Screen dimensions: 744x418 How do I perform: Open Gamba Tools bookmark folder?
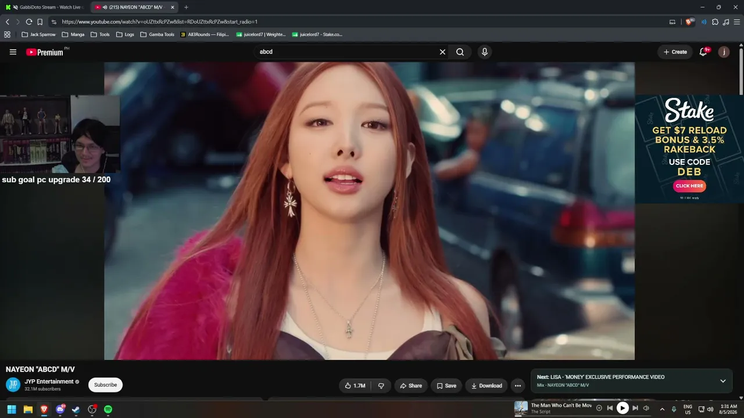[157, 34]
